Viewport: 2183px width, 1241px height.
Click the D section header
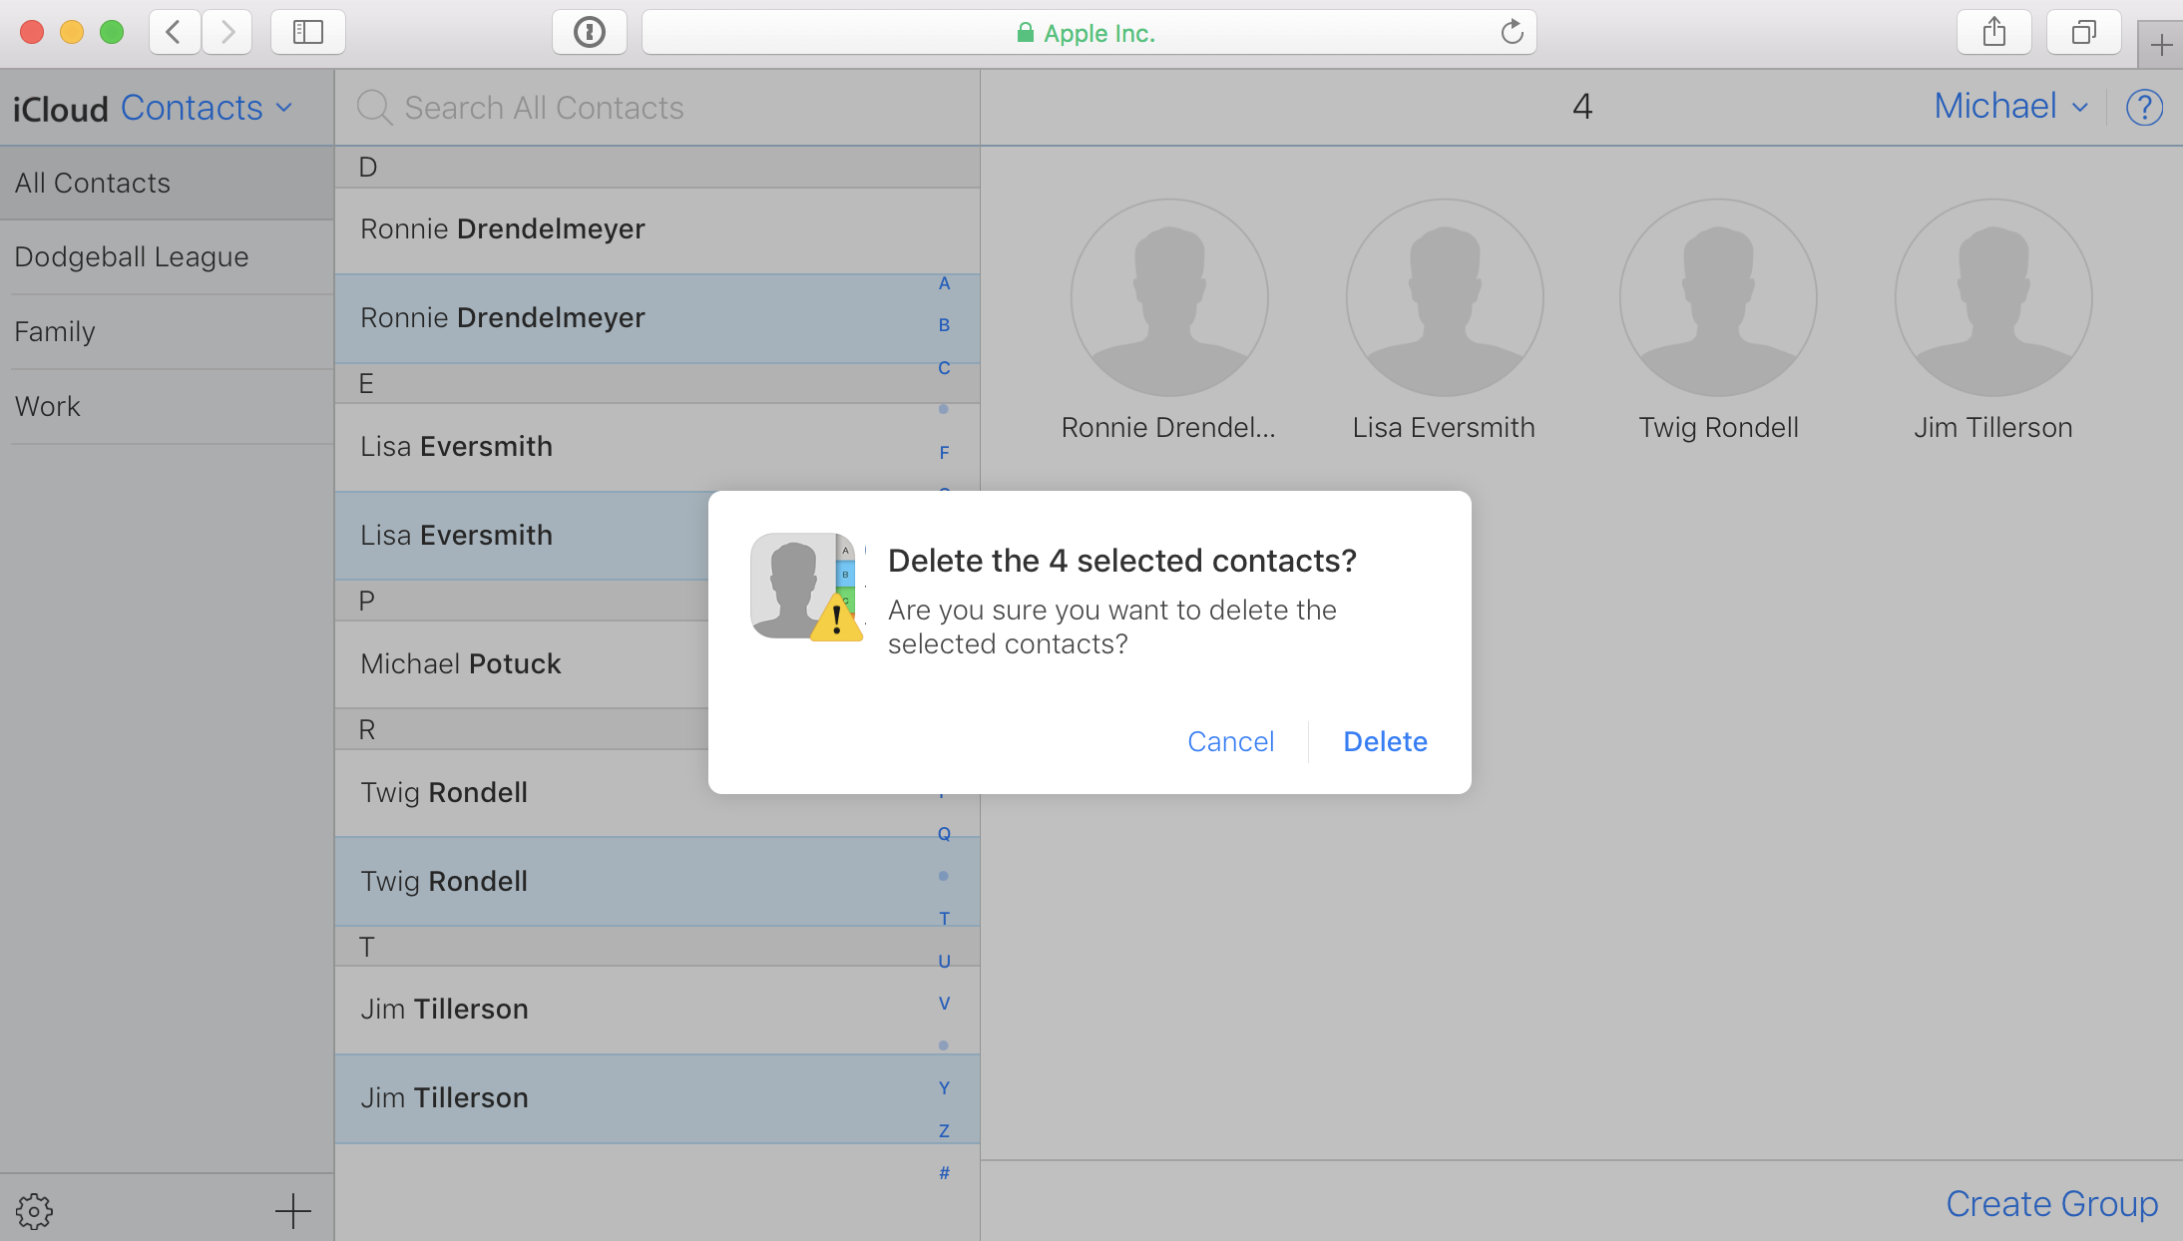click(x=656, y=168)
